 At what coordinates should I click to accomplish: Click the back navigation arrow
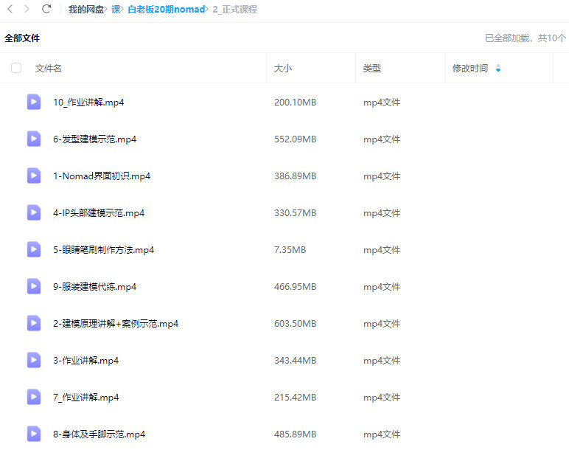click(10, 9)
